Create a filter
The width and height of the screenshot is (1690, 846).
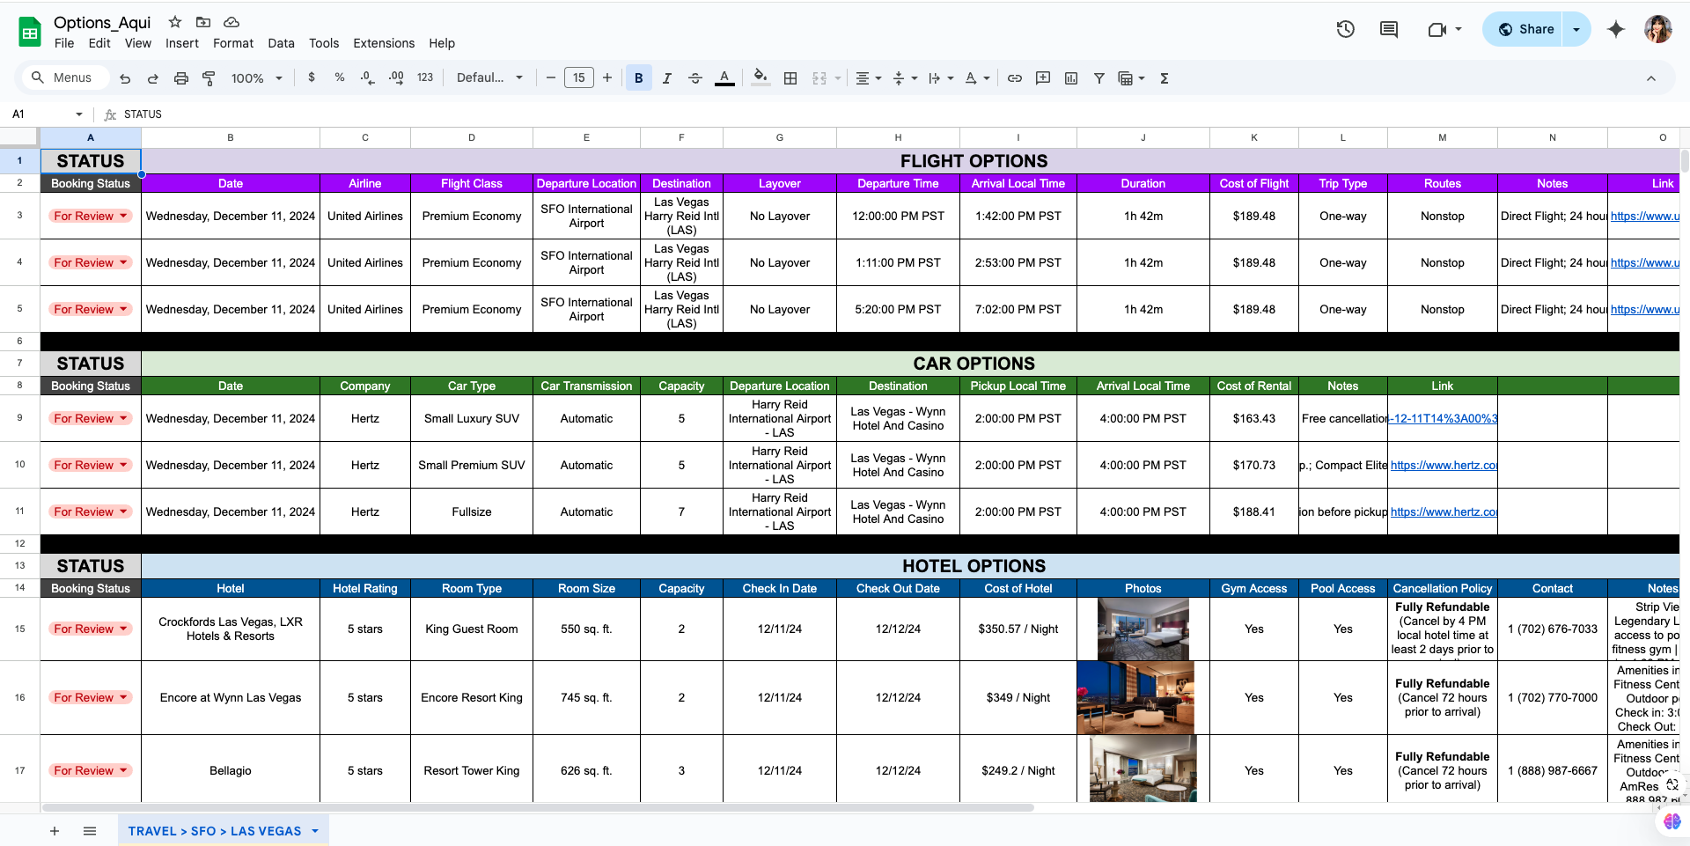[x=1099, y=78]
